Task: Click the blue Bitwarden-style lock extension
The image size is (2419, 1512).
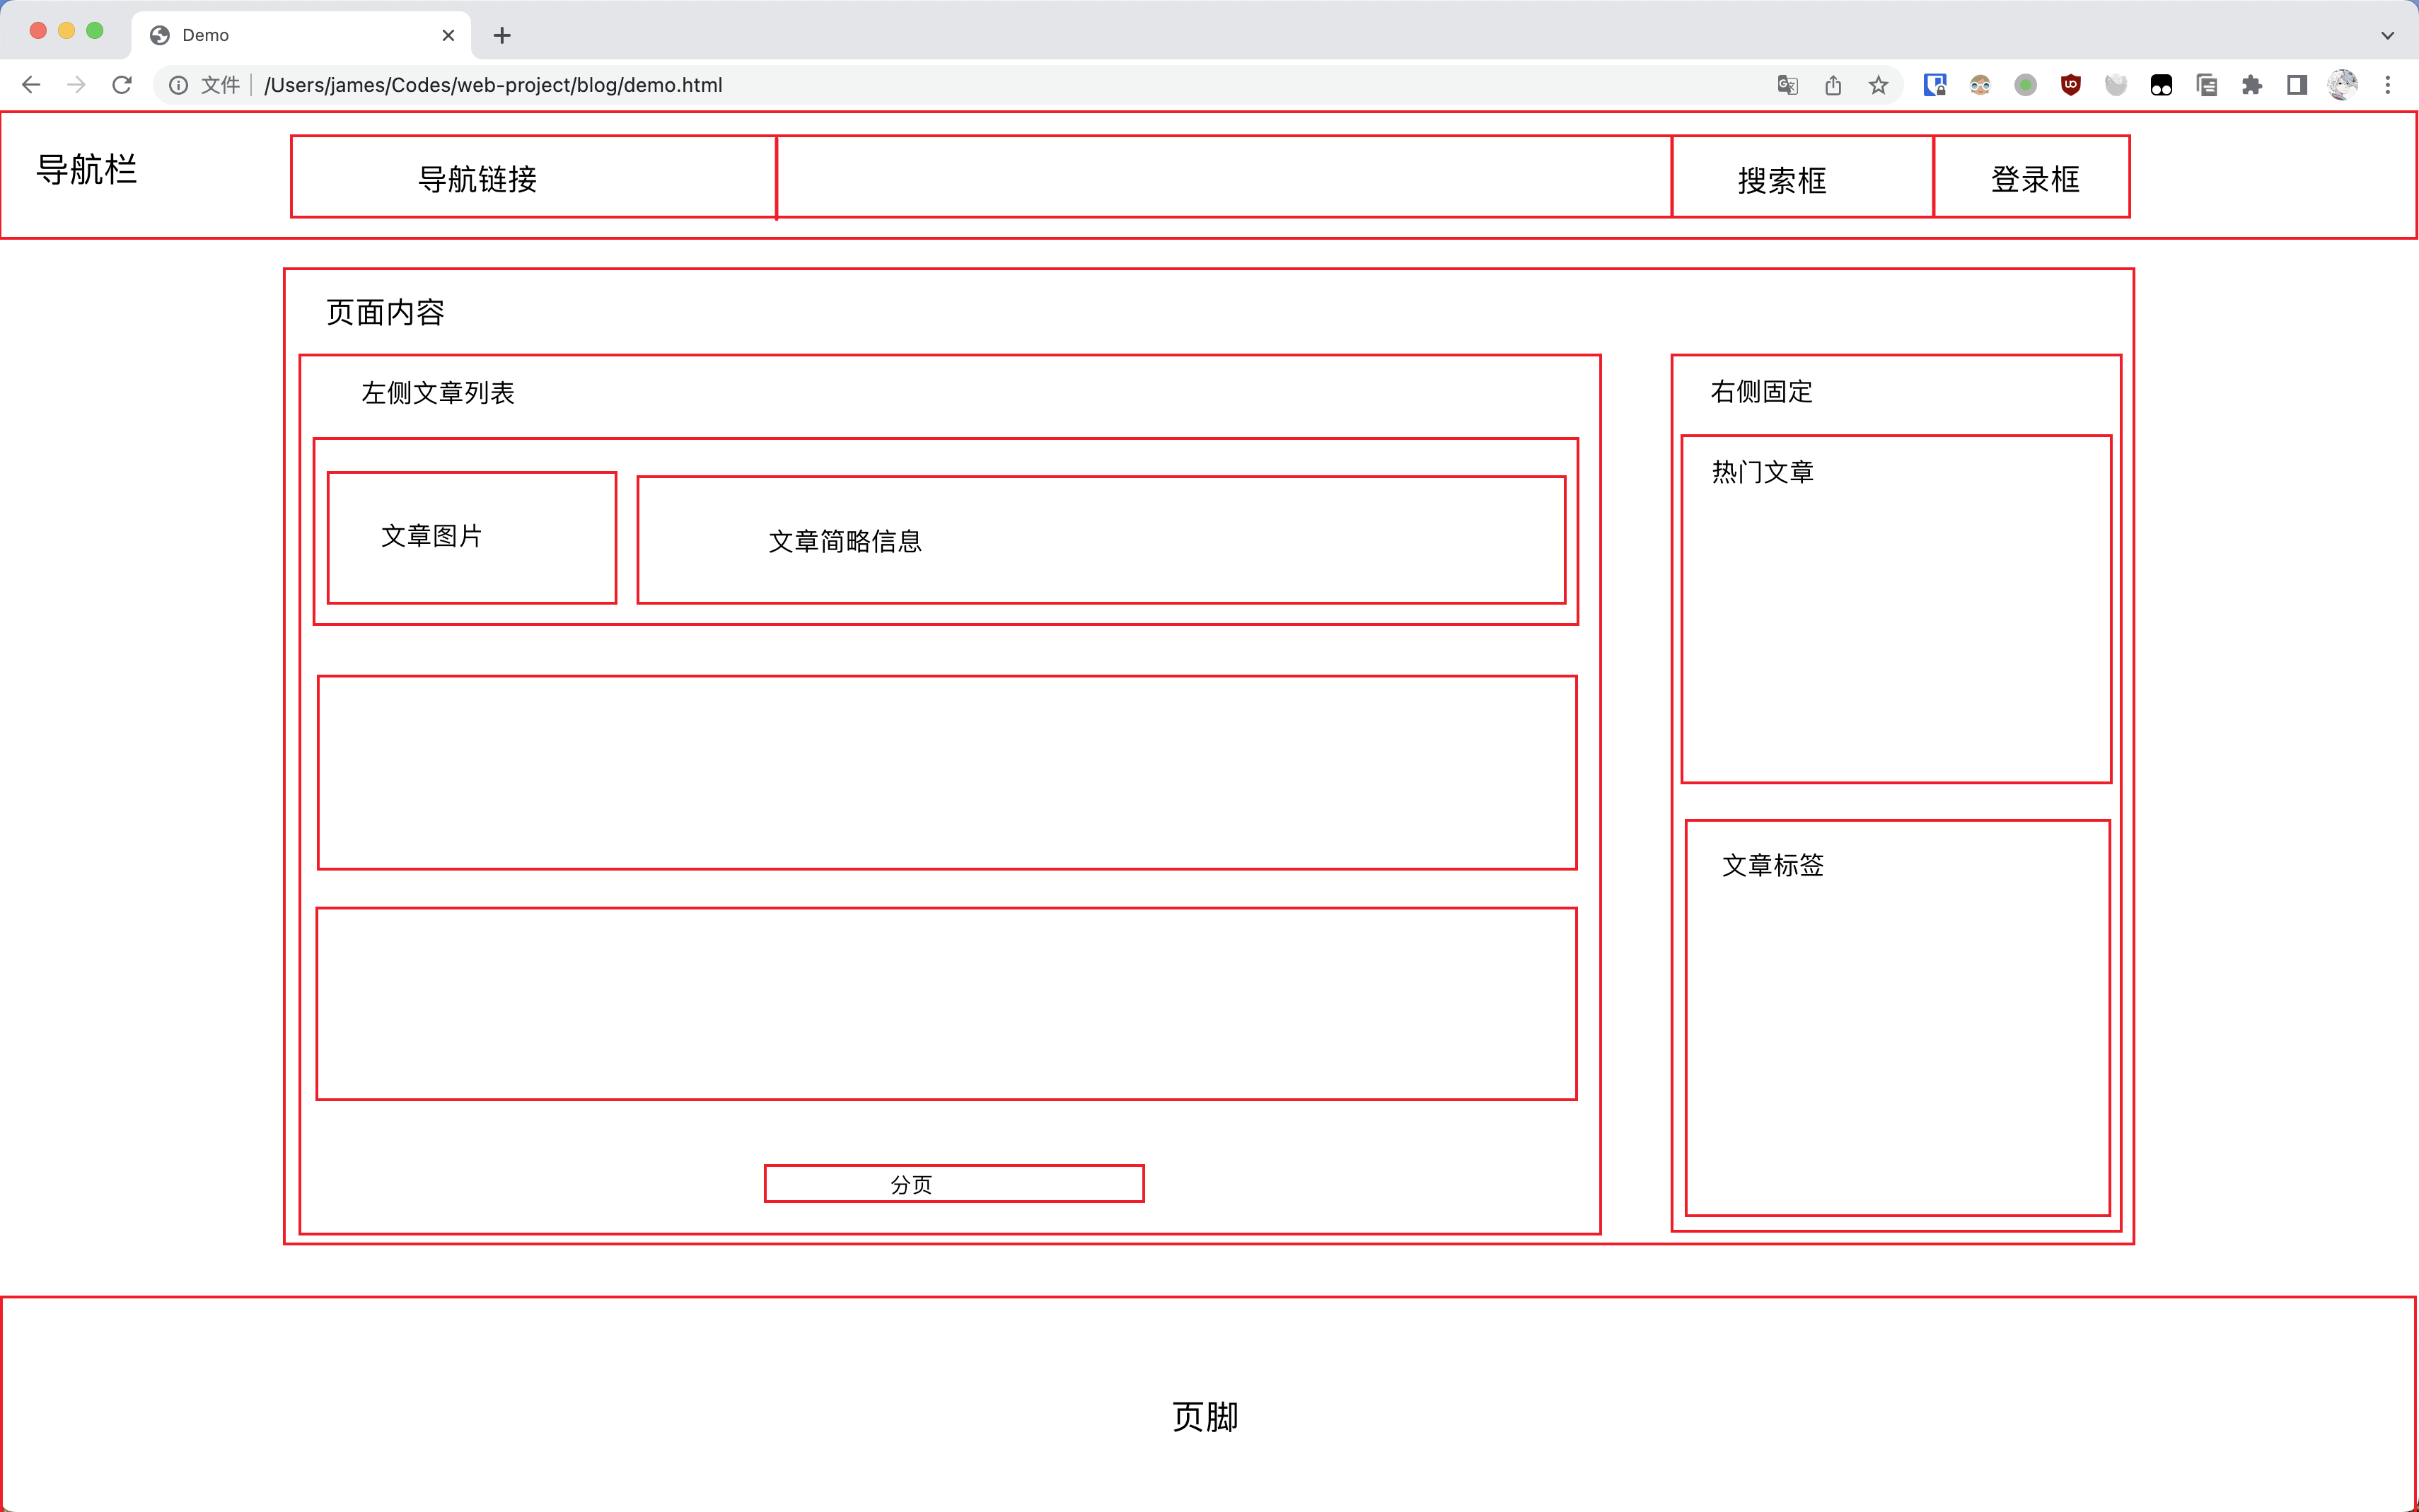Action: (1935, 85)
